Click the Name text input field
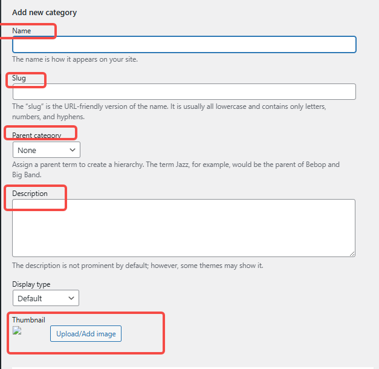The image size is (379, 369). [184, 45]
